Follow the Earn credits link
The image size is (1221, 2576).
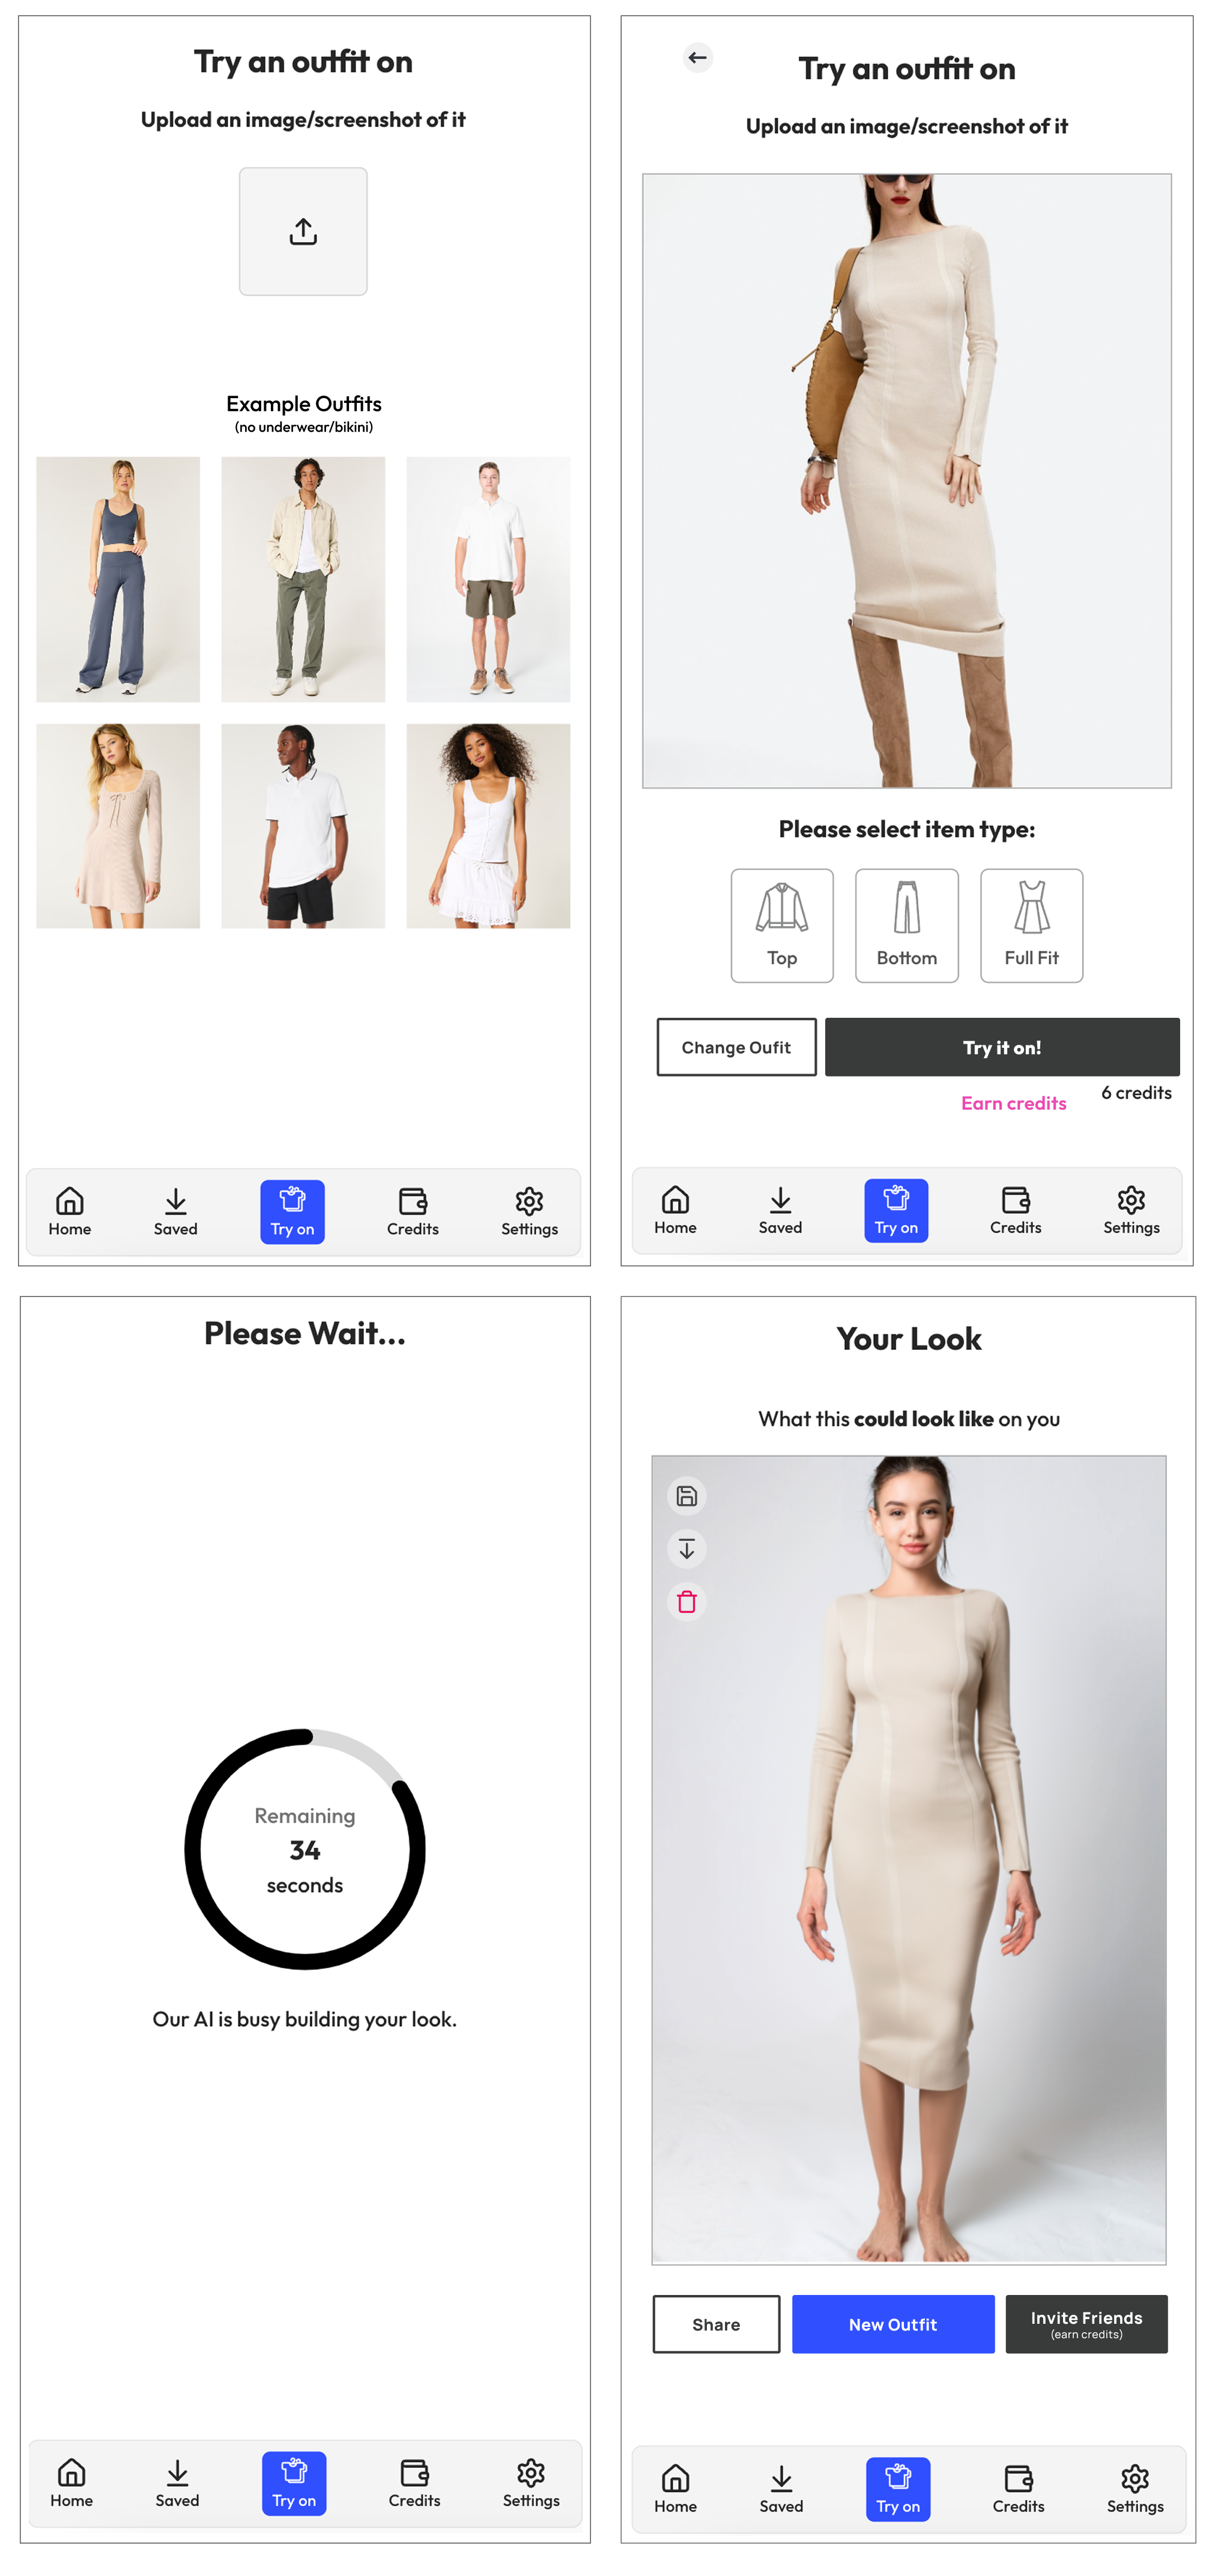click(1013, 1103)
